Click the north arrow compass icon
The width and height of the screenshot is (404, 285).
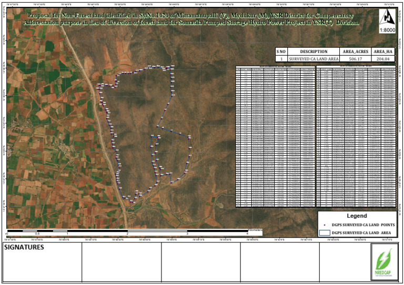pos(387,18)
